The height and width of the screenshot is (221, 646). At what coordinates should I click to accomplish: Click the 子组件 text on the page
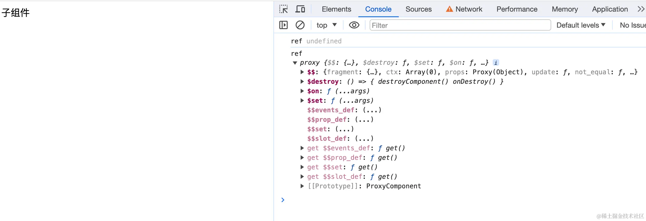pos(15,13)
